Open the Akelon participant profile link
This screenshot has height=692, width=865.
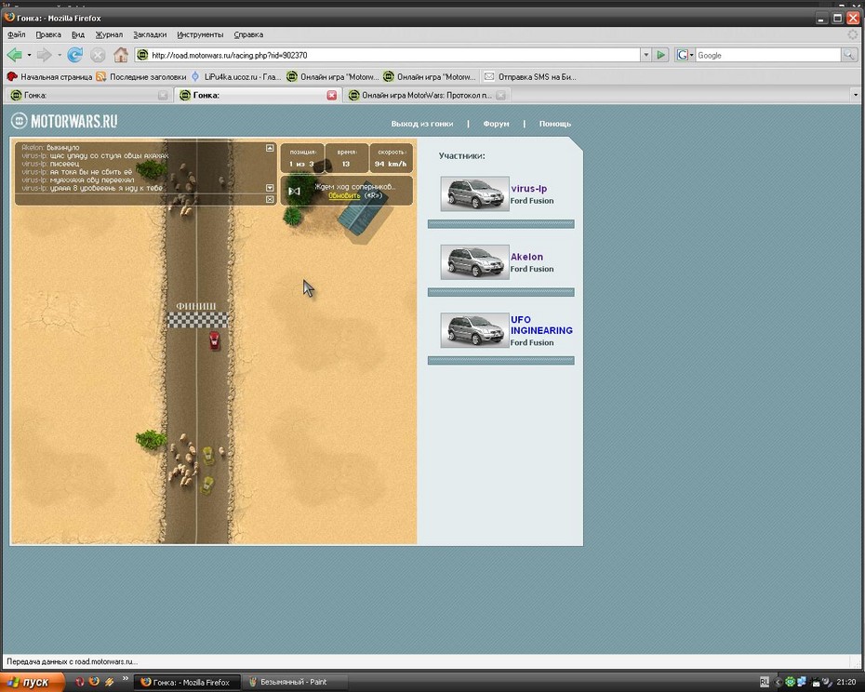point(526,257)
